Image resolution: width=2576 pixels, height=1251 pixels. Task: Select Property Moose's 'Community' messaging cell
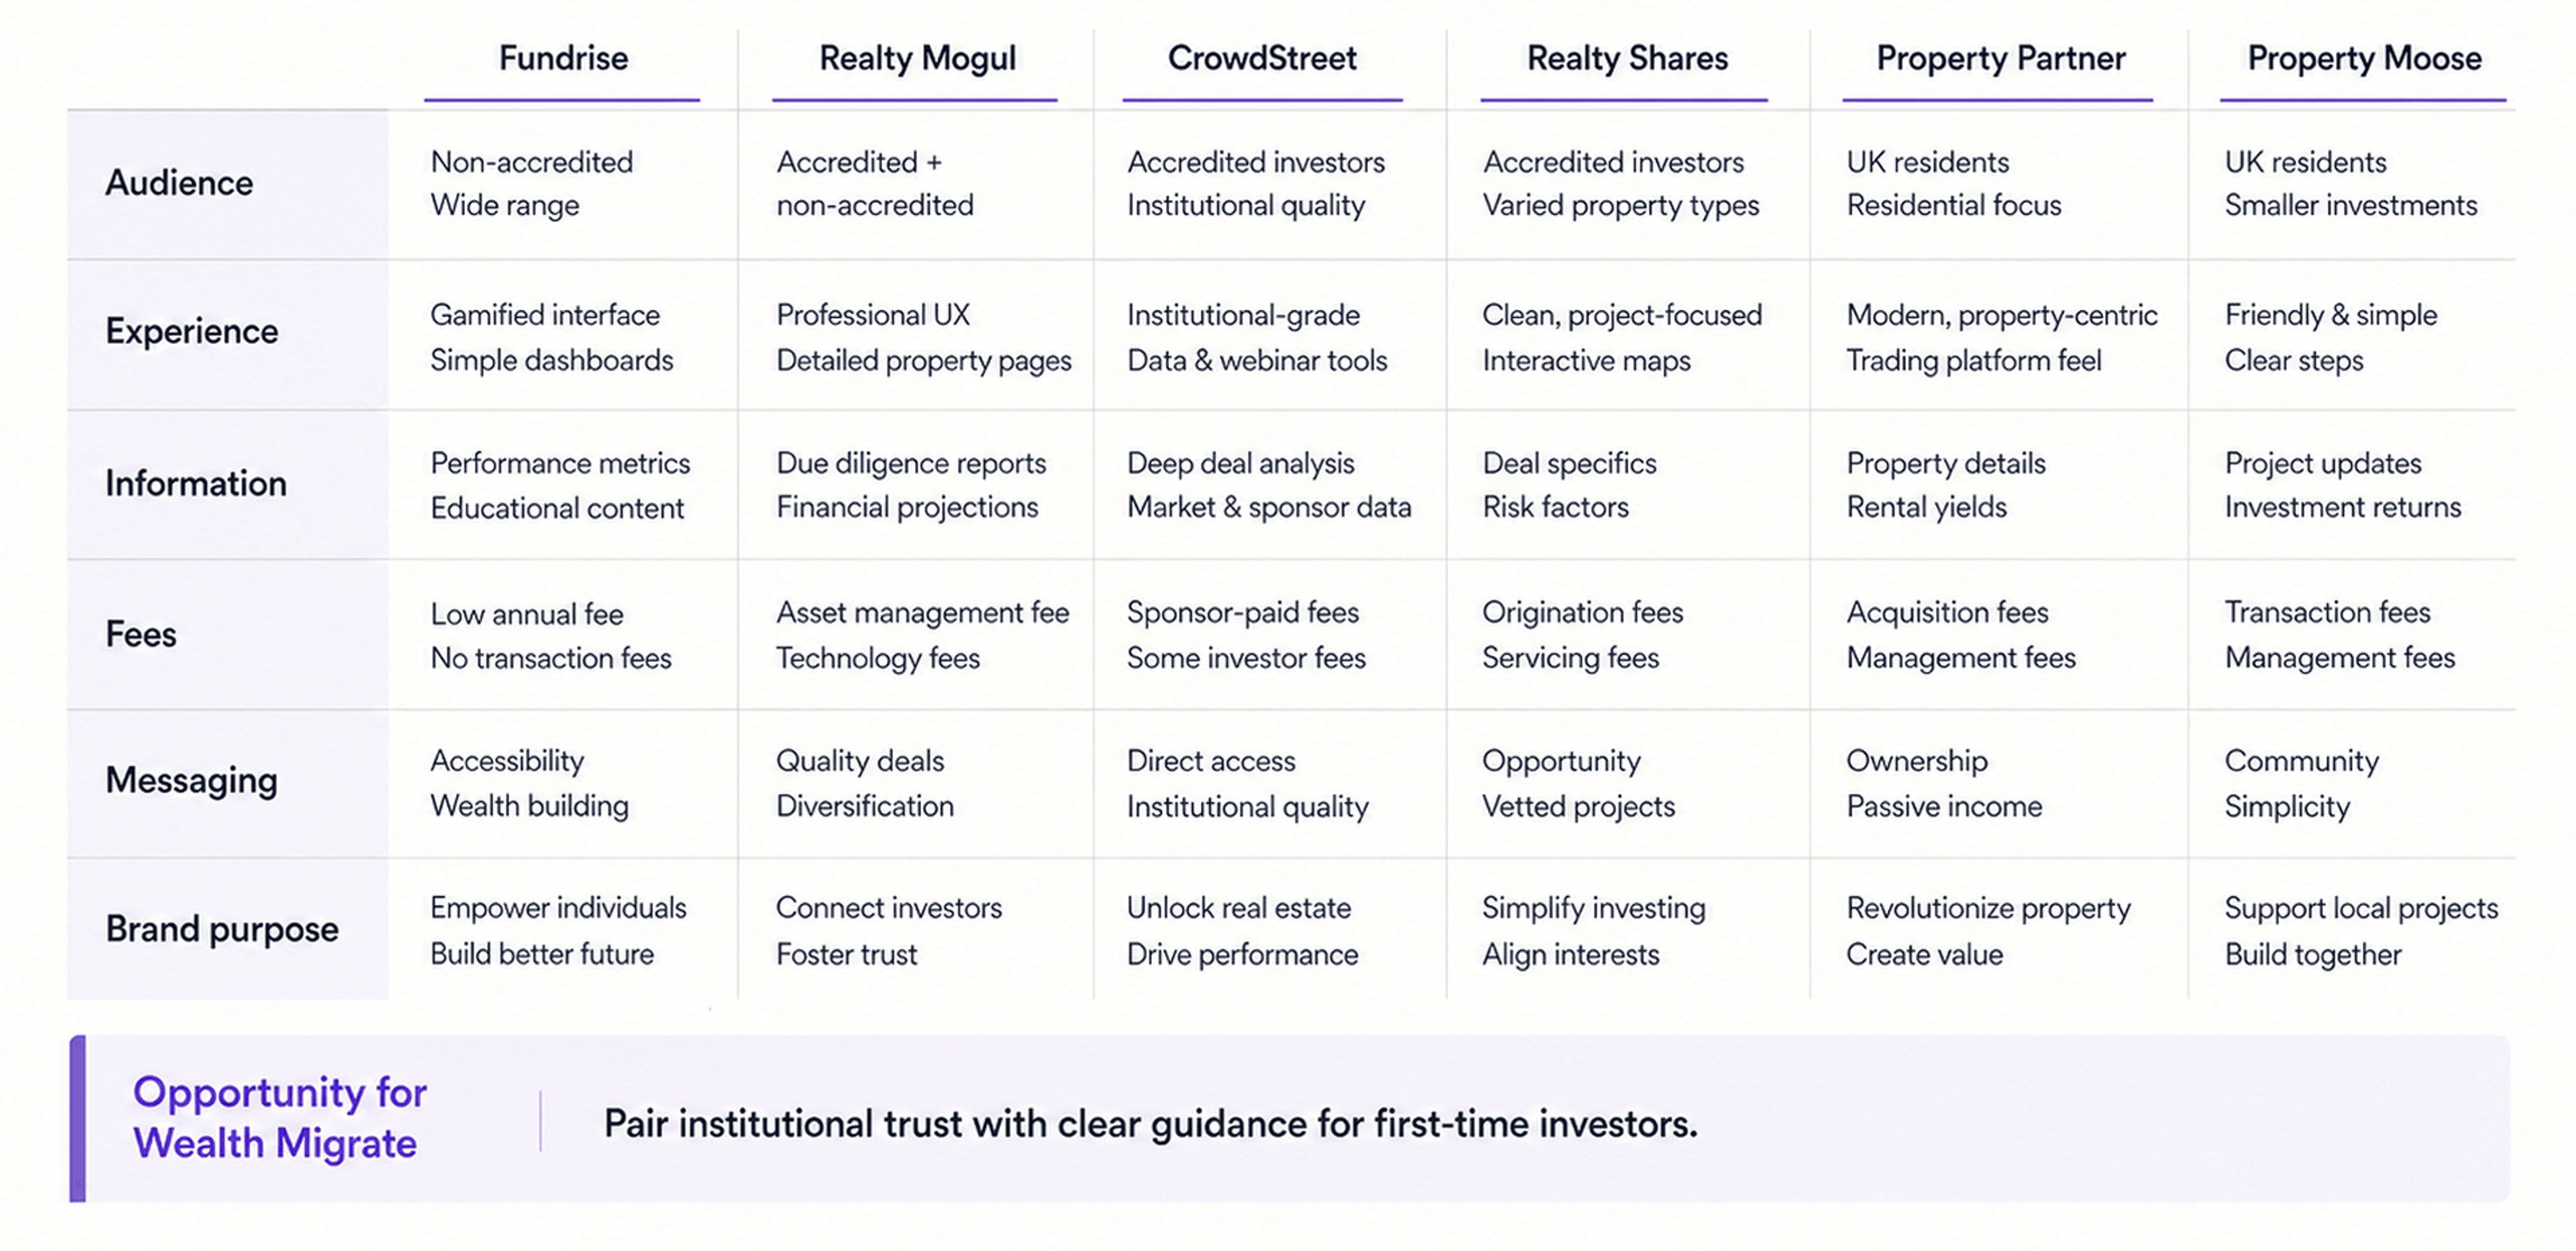click(2301, 761)
